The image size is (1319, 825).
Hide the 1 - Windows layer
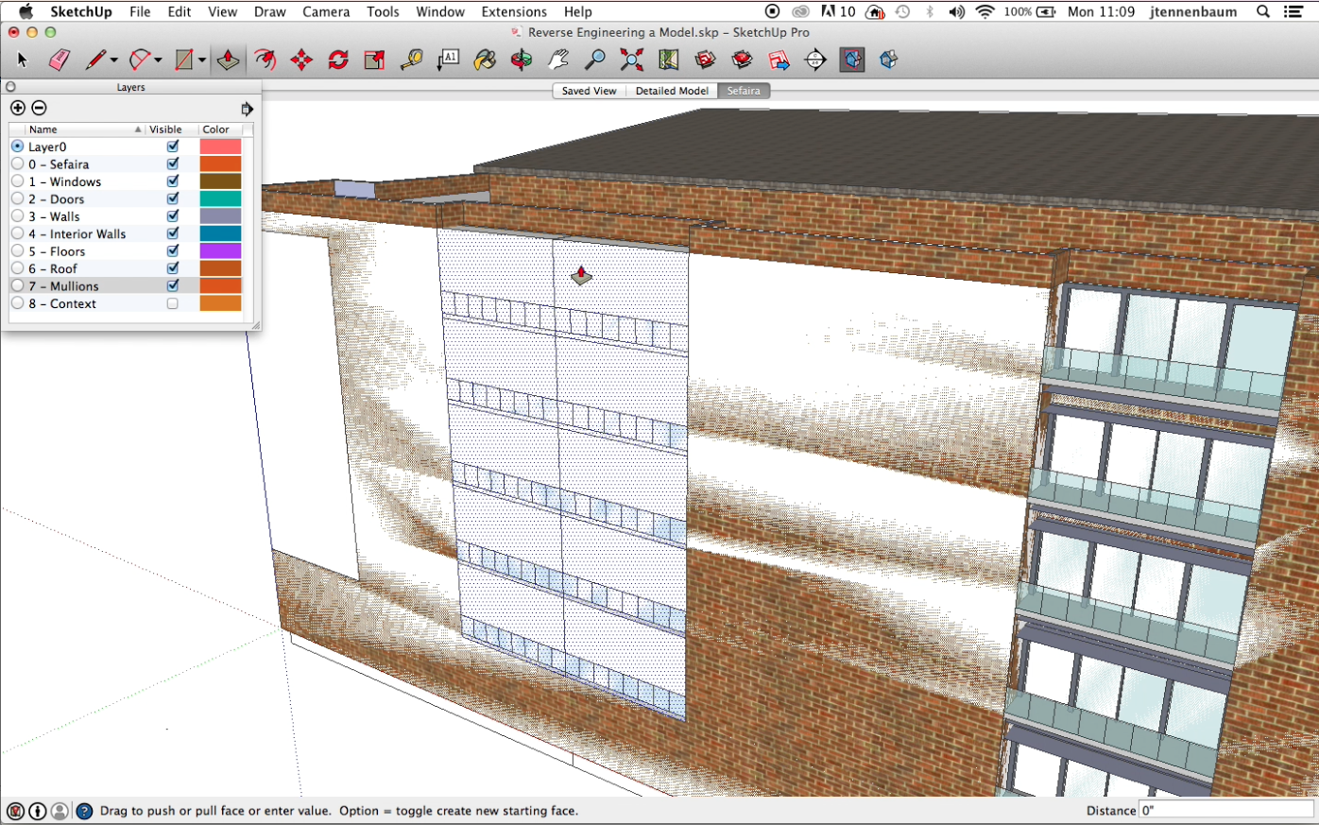click(x=173, y=181)
